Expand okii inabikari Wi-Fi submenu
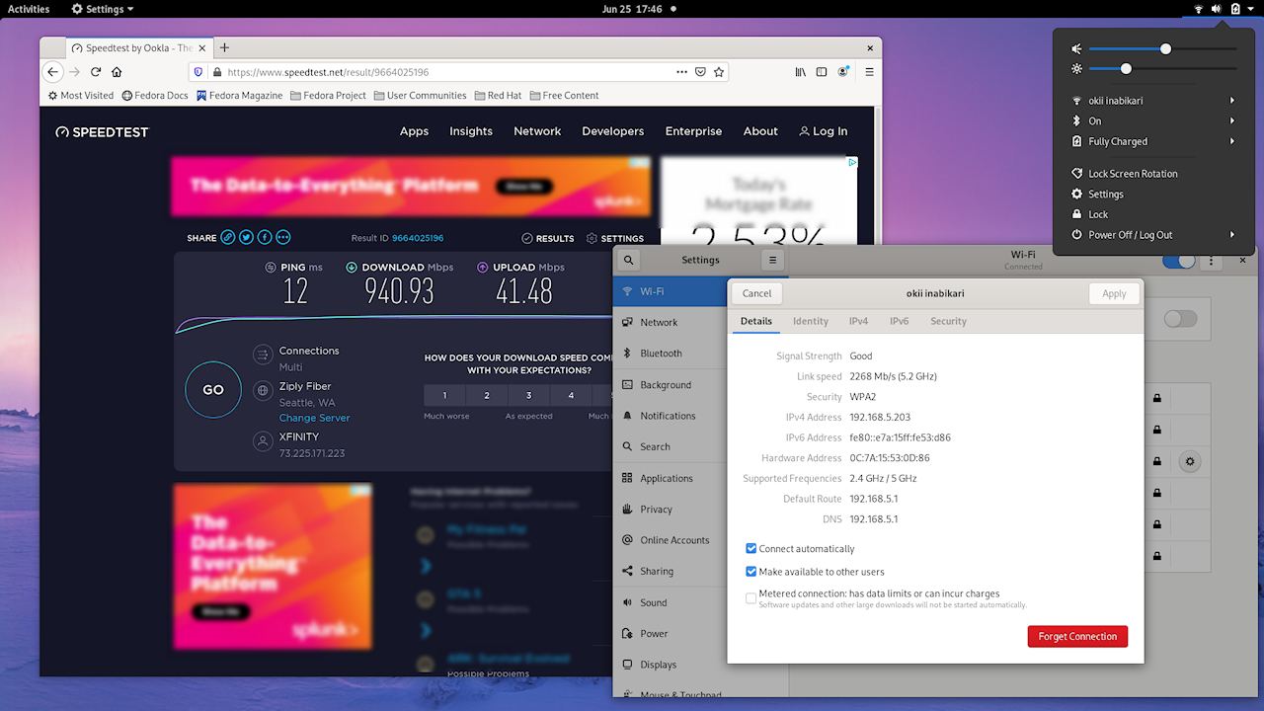 tap(1153, 101)
